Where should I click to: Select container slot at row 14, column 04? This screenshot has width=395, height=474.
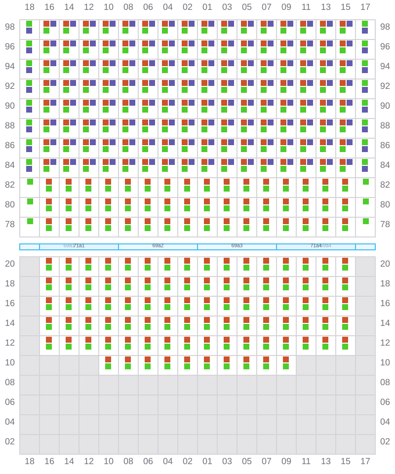point(168,326)
